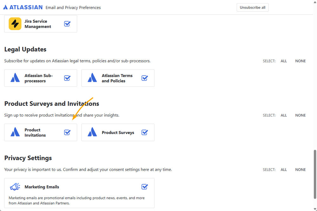Toggle the Atlassian Terms and Policies checkbox
This screenshot has width=317, height=211.
pos(145,78)
